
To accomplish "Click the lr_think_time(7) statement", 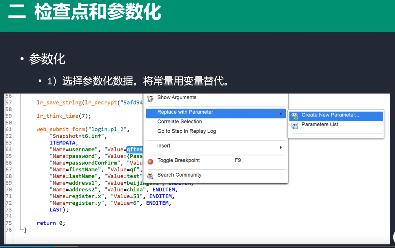I will 64,116.
